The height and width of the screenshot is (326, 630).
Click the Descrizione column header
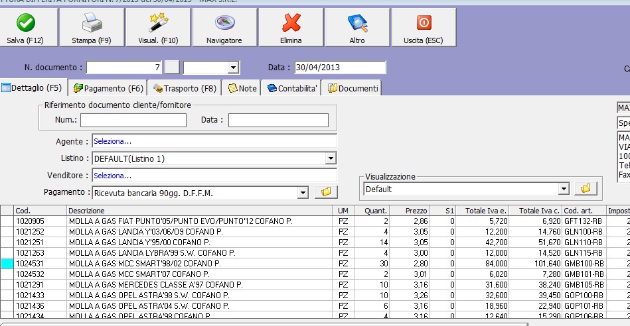pyautogui.click(x=199, y=211)
